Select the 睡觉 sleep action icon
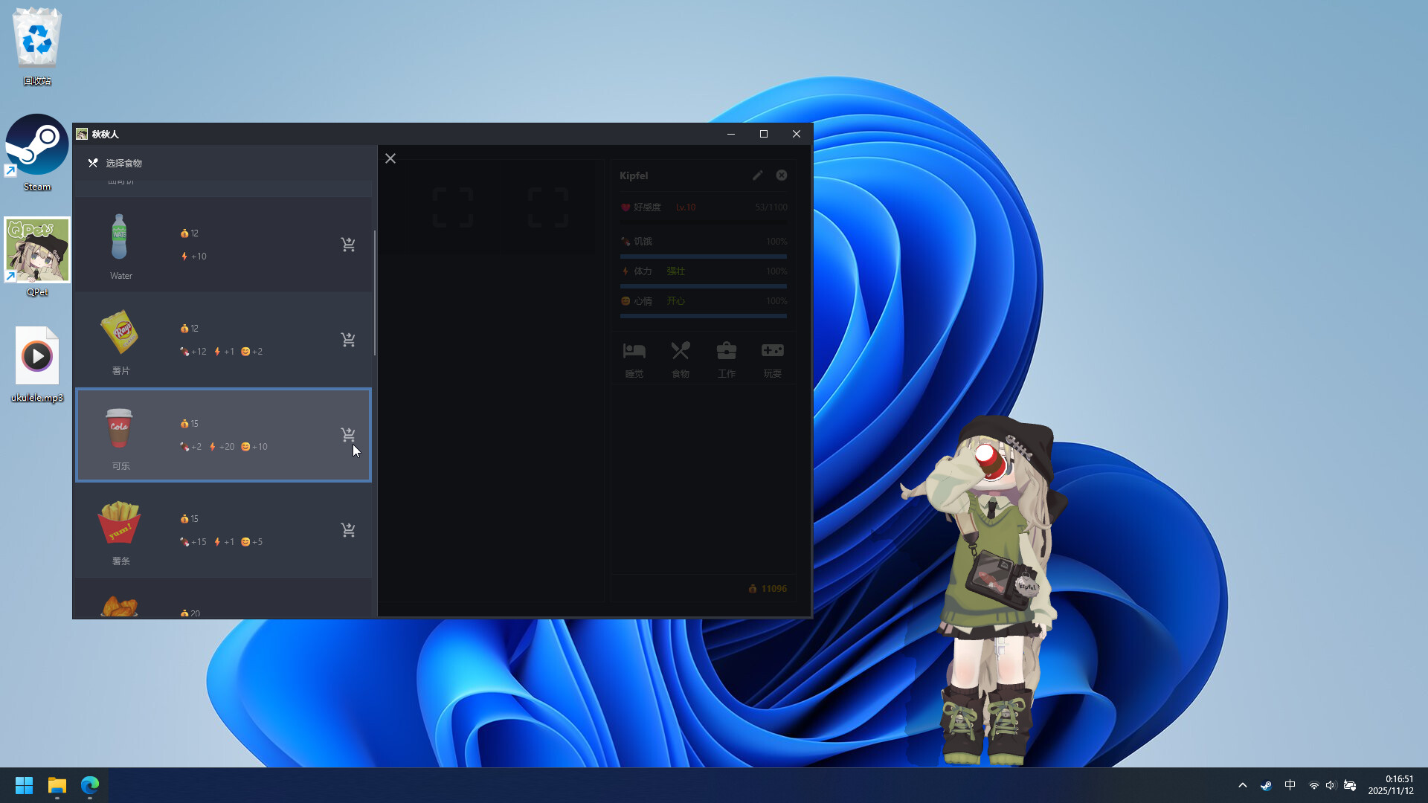The width and height of the screenshot is (1428, 803). point(634,358)
